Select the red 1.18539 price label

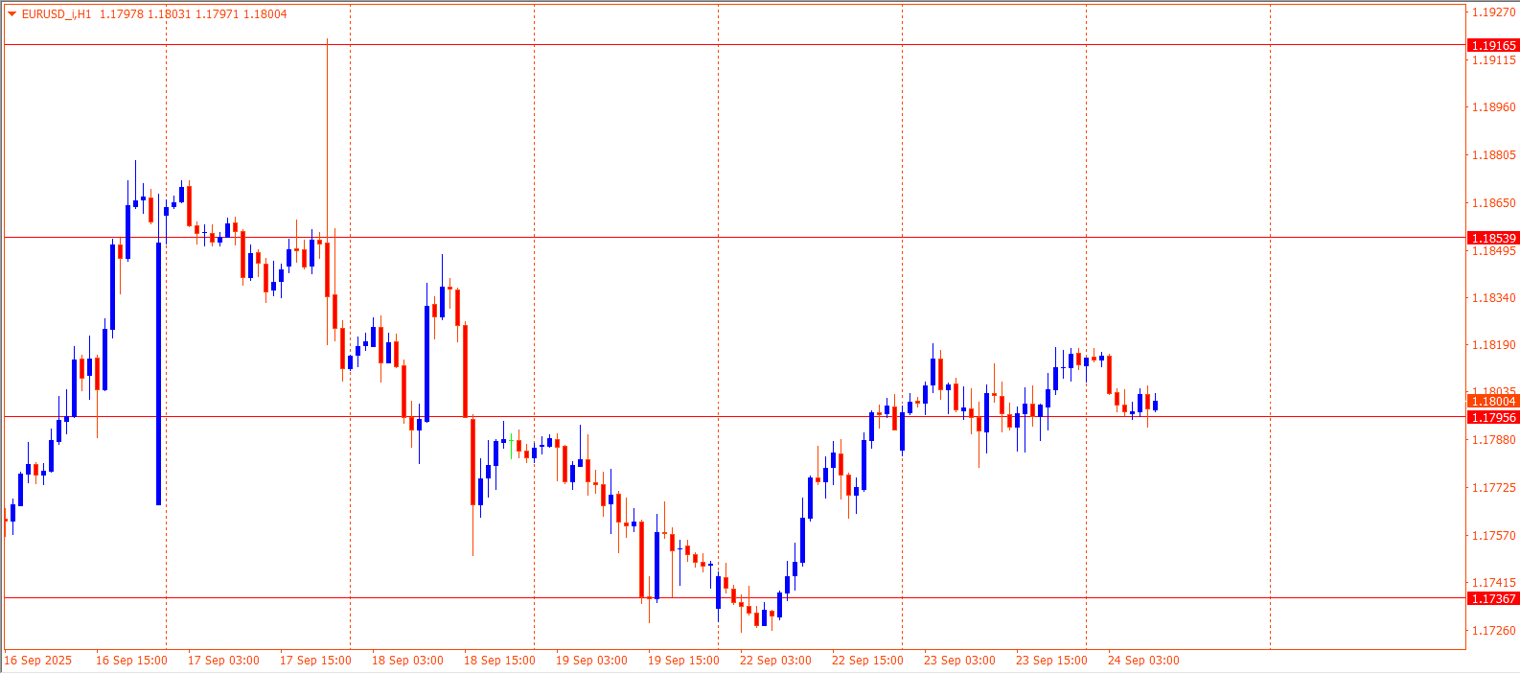click(x=1493, y=238)
